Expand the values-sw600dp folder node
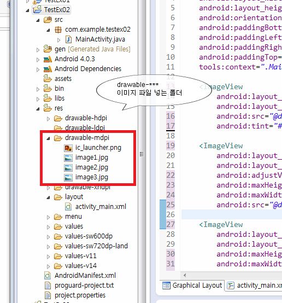This screenshot has width=282, height=303. coord(48,237)
